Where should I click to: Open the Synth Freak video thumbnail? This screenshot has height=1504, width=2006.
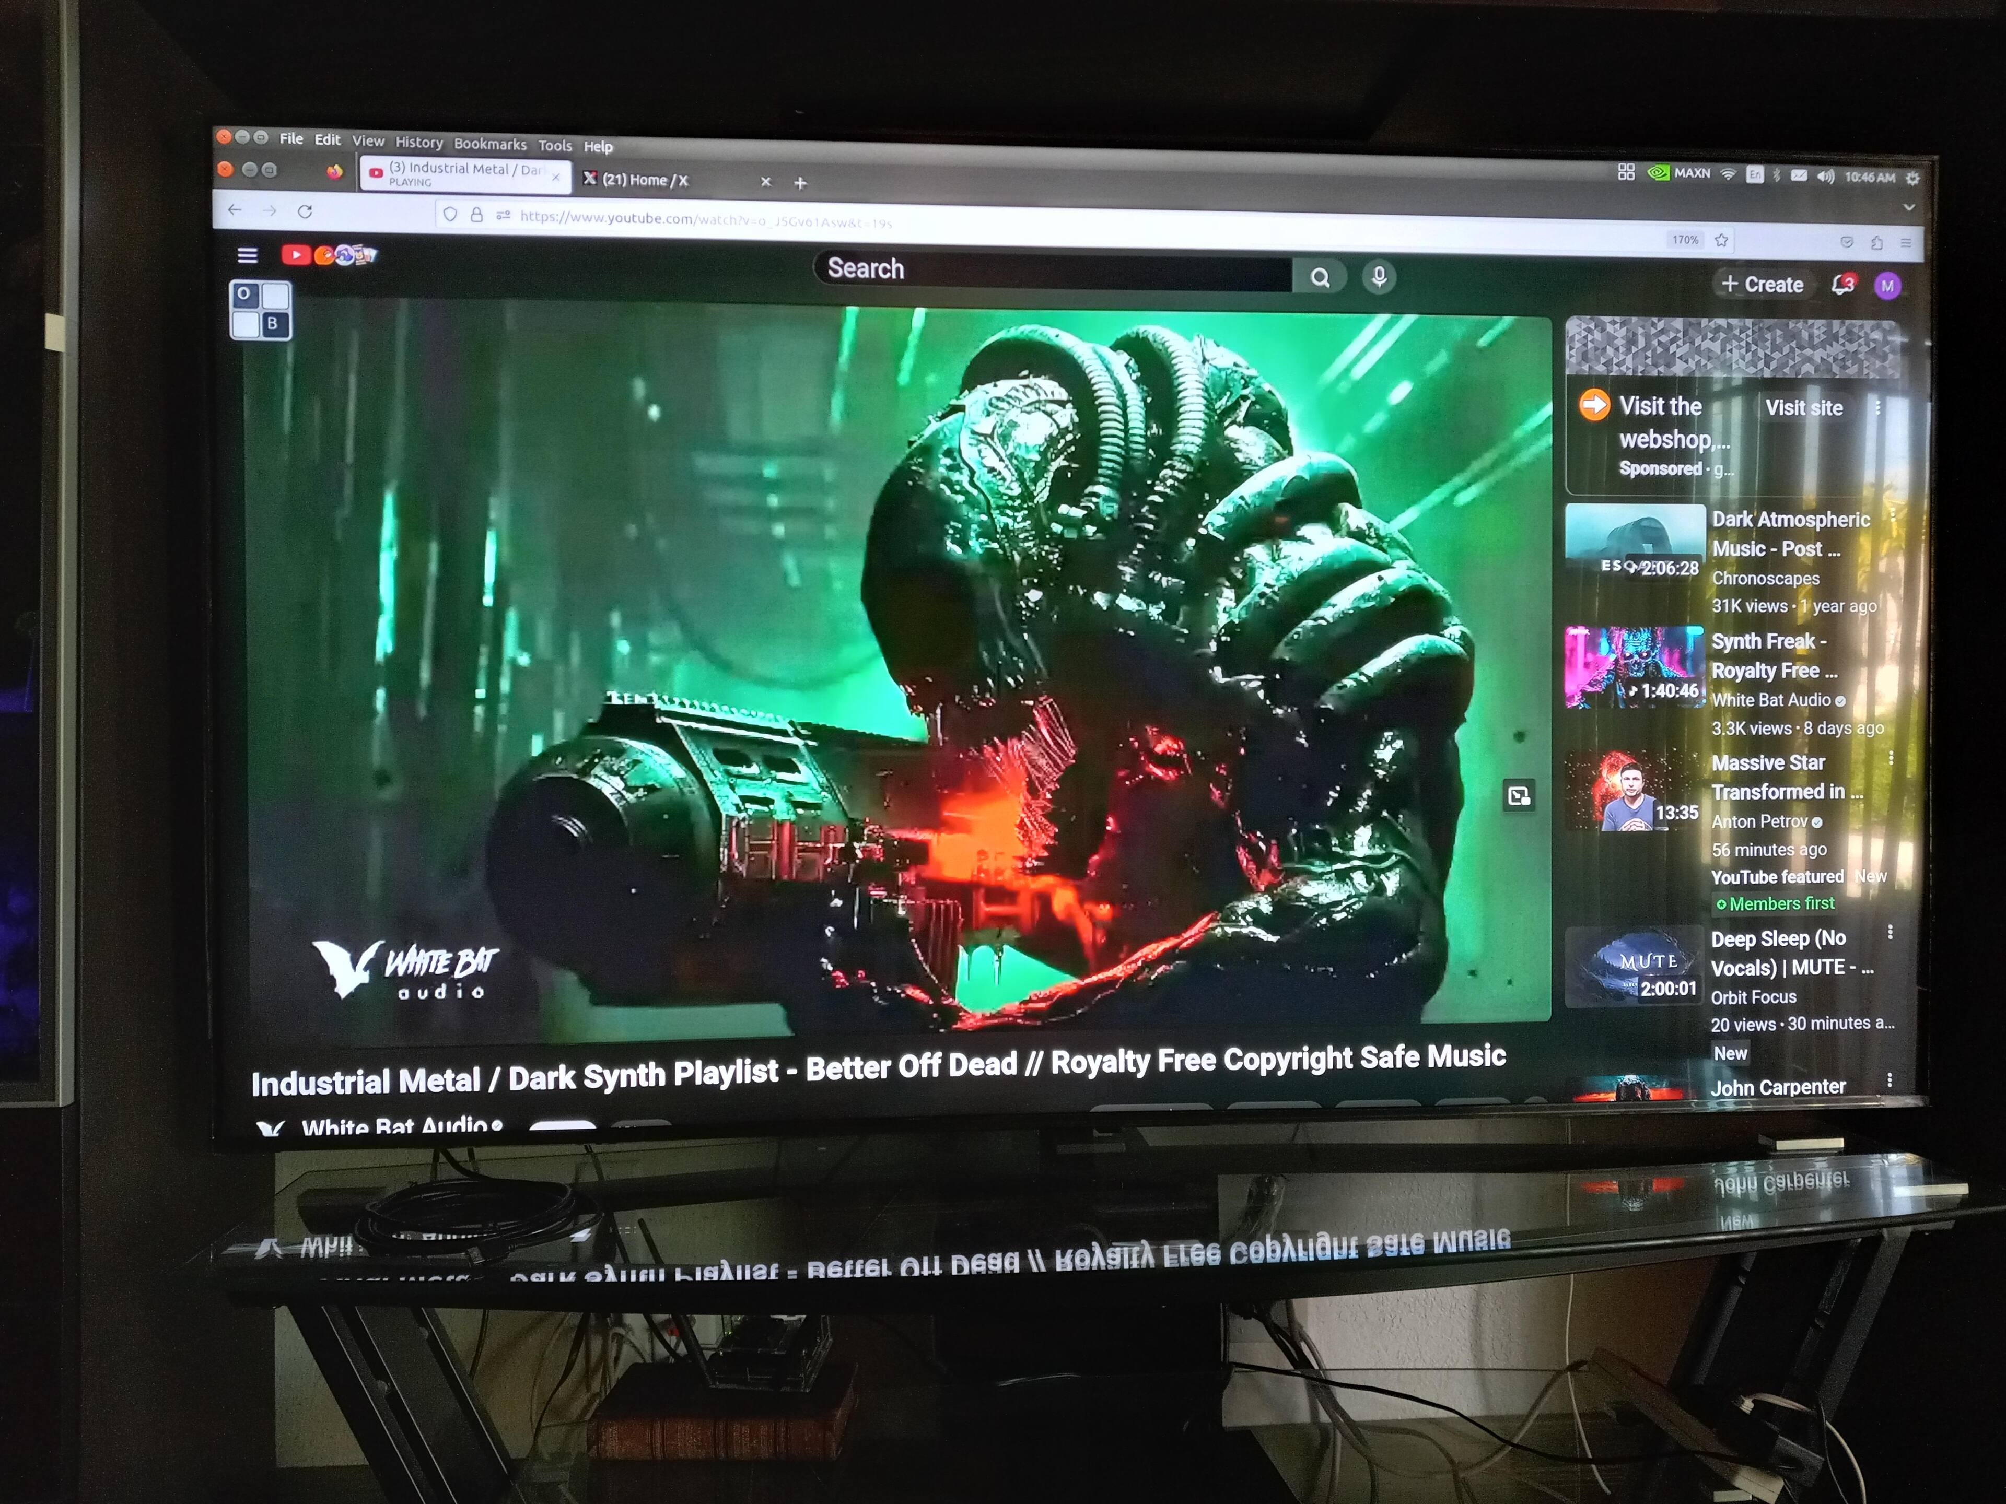(1634, 666)
